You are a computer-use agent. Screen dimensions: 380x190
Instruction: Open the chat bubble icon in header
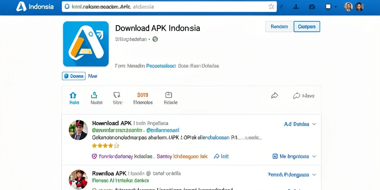(x=328, y=7)
